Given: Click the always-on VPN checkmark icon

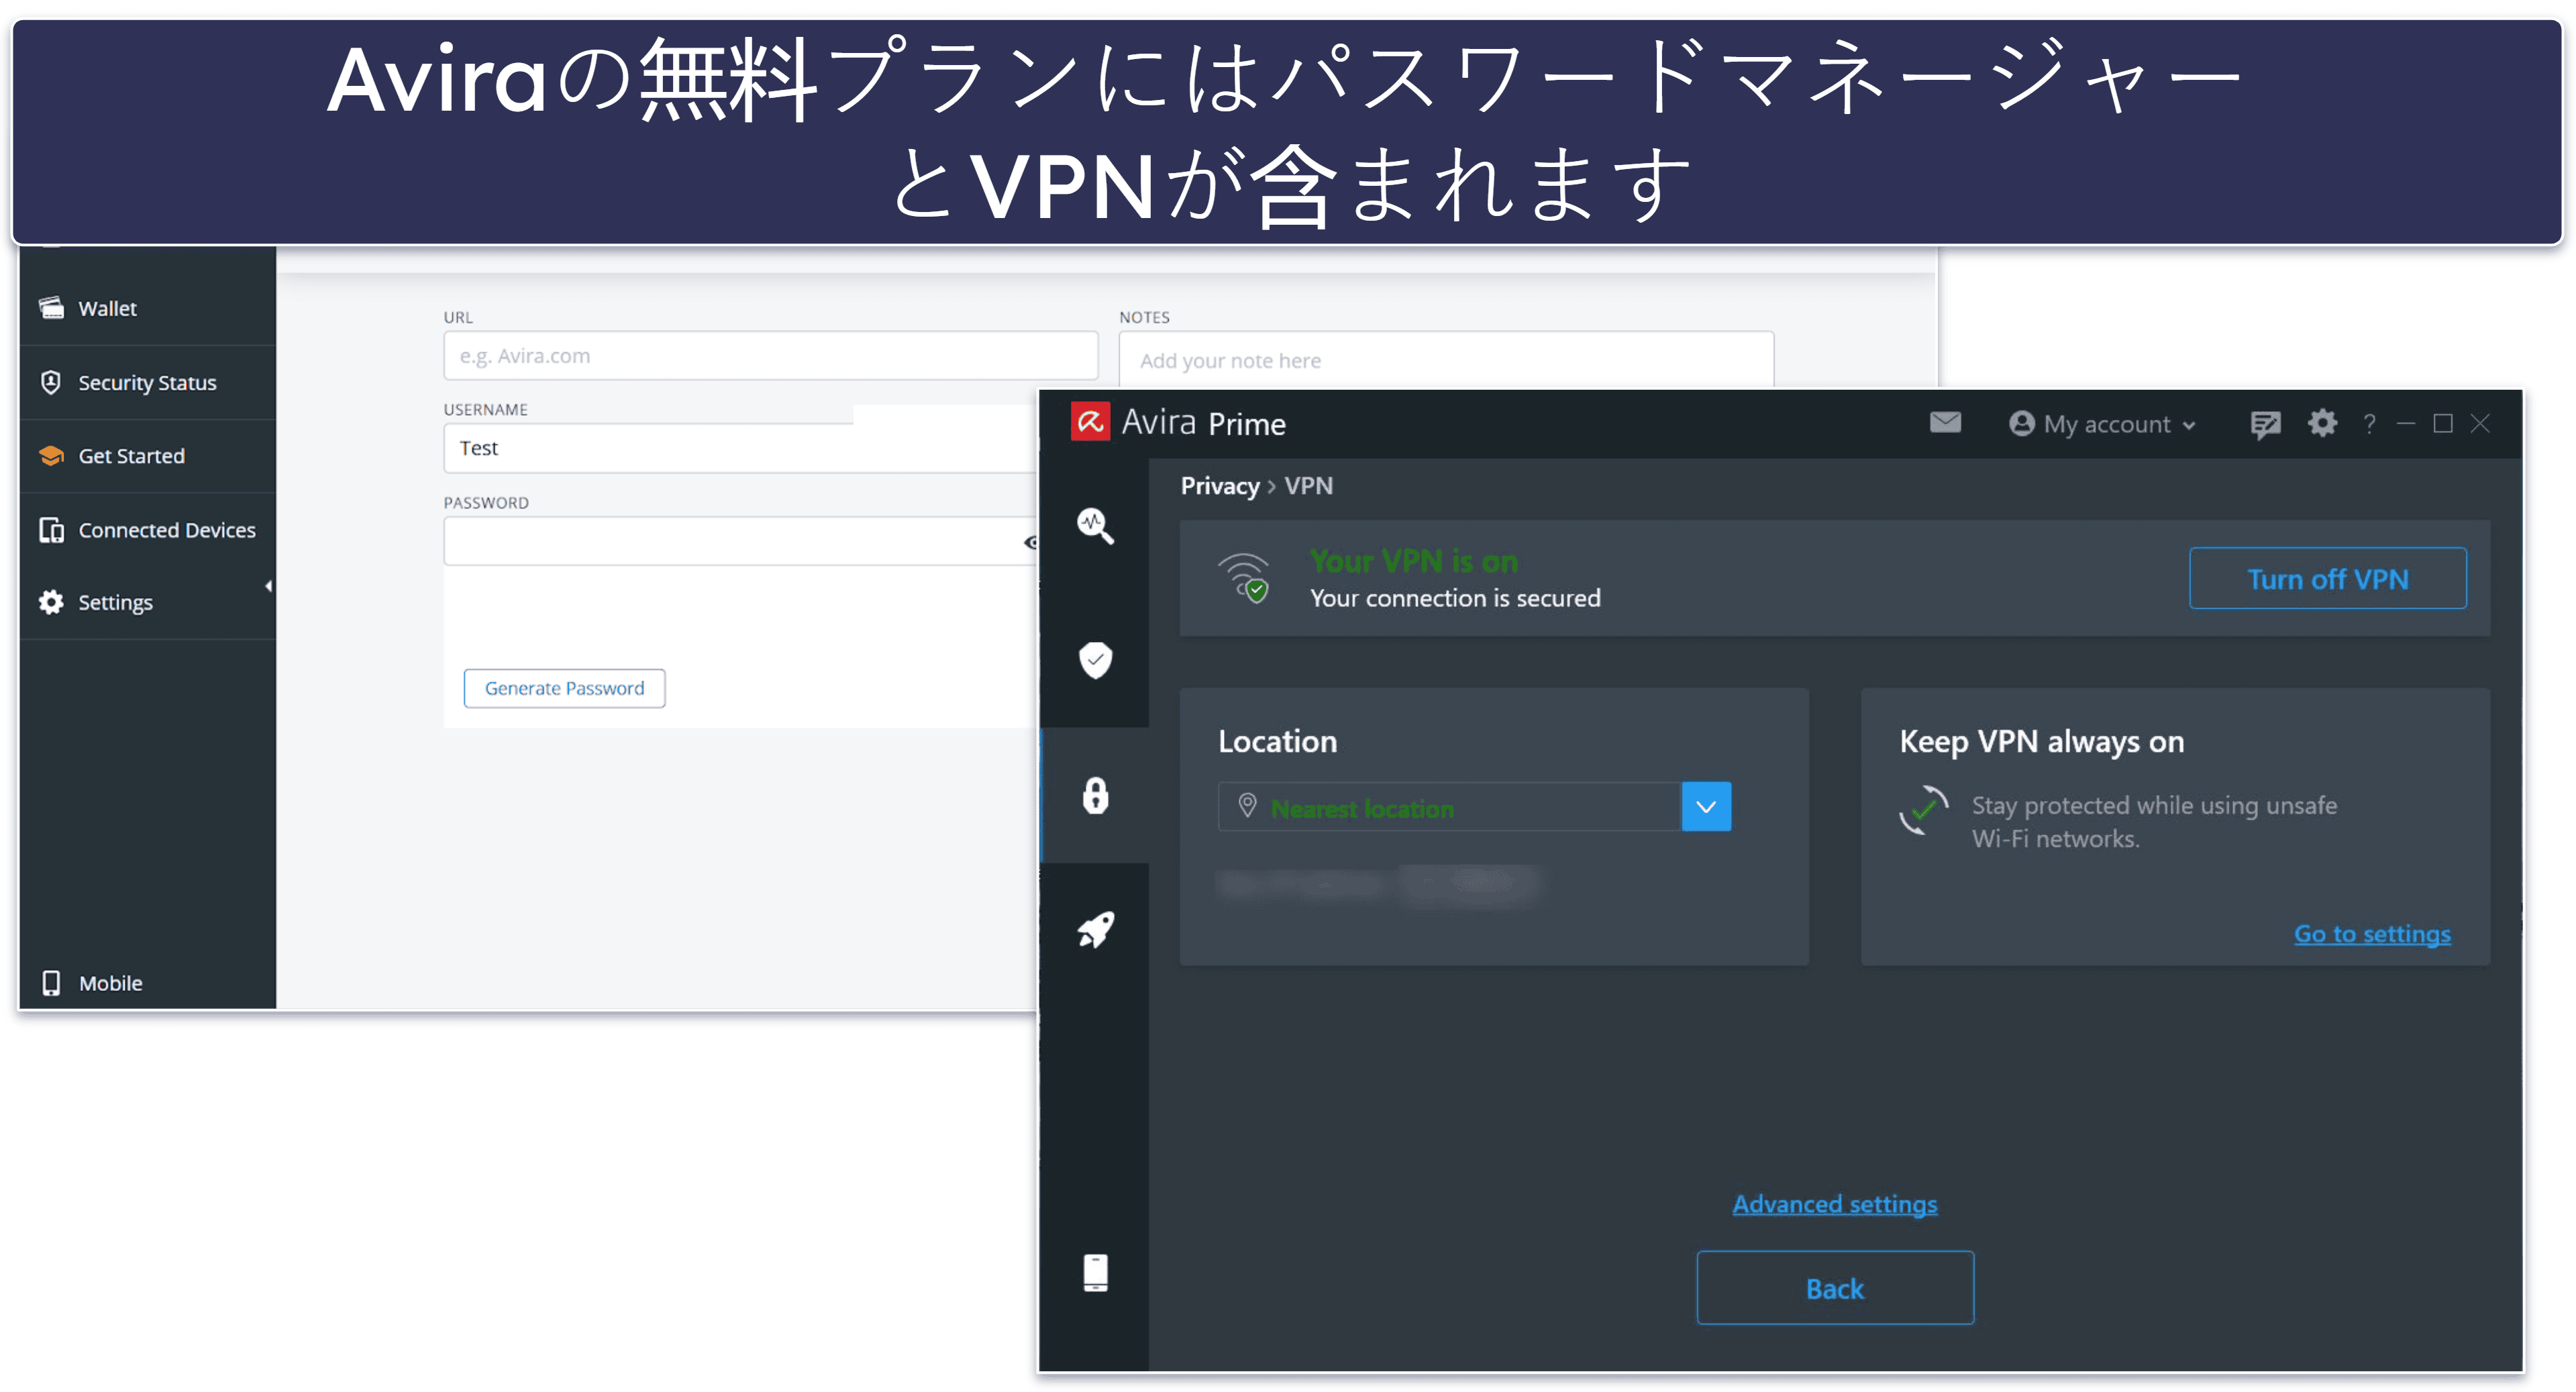Looking at the screenshot, I should pyautogui.click(x=1924, y=810).
